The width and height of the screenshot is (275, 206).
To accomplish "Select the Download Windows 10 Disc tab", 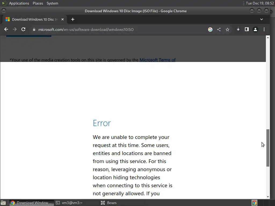I will (35, 19).
